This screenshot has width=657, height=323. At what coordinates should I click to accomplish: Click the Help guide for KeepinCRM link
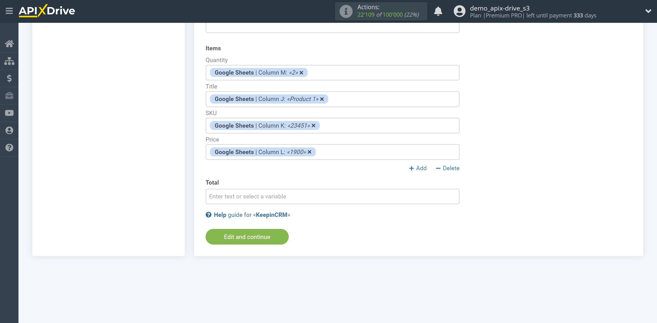[x=248, y=215]
